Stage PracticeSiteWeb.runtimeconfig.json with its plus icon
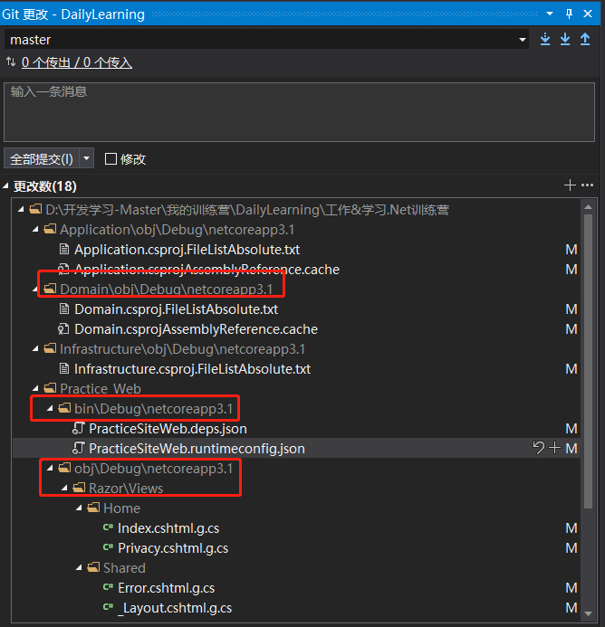Image resolution: width=605 pixels, height=627 pixels. [x=555, y=448]
